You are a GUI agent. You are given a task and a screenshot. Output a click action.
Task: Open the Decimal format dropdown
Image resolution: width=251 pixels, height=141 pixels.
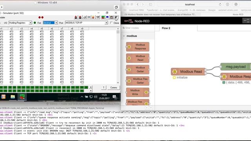[50, 23]
